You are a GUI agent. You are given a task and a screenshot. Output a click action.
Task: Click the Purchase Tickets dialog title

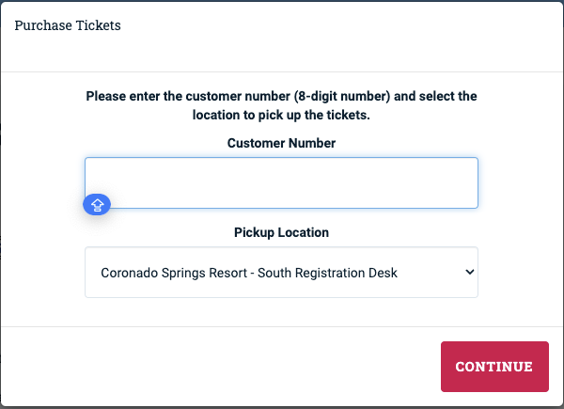coord(68,25)
